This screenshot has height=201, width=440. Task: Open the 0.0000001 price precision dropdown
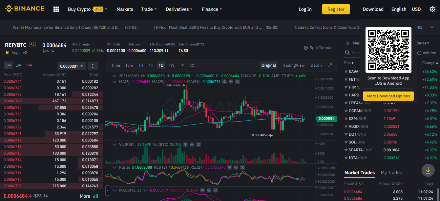point(72,66)
